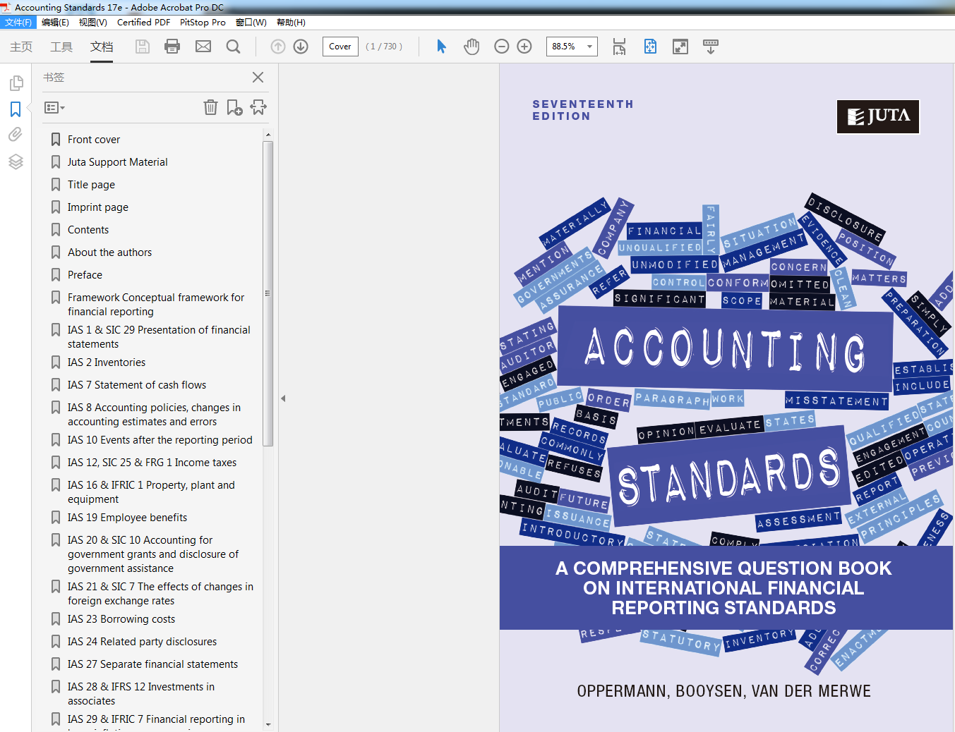Click scrollbar up arrow in bookmarks
955x732 pixels.
[268, 134]
